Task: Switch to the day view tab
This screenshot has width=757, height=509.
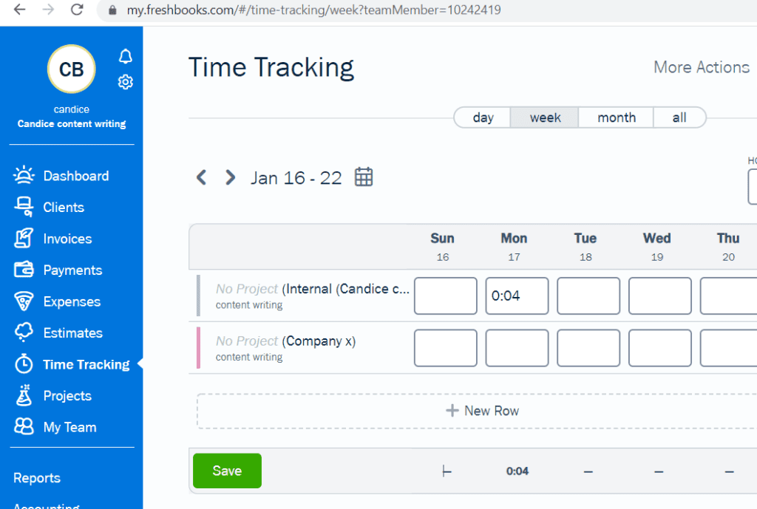Action: pos(483,117)
